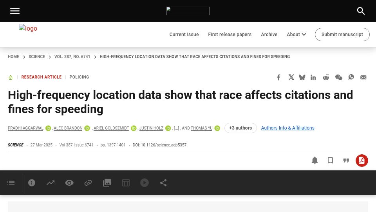
Task: Click the Science journal logo
Action: [x=28, y=28]
